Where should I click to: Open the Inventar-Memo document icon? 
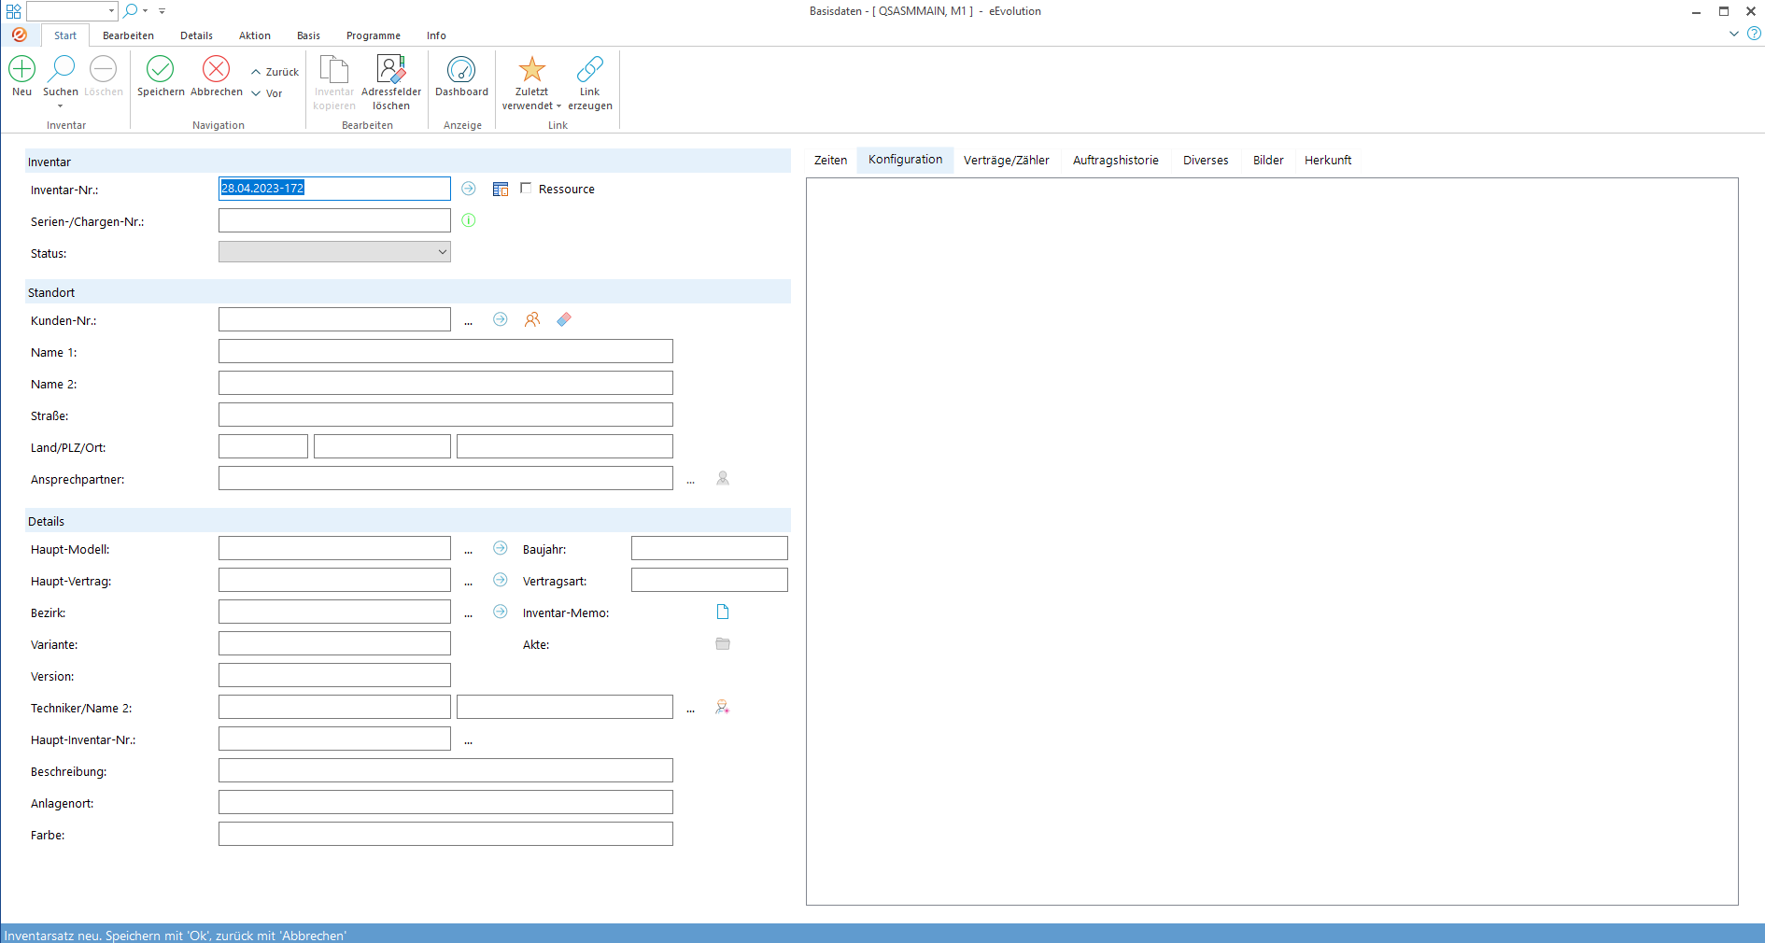click(x=723, y=612)
